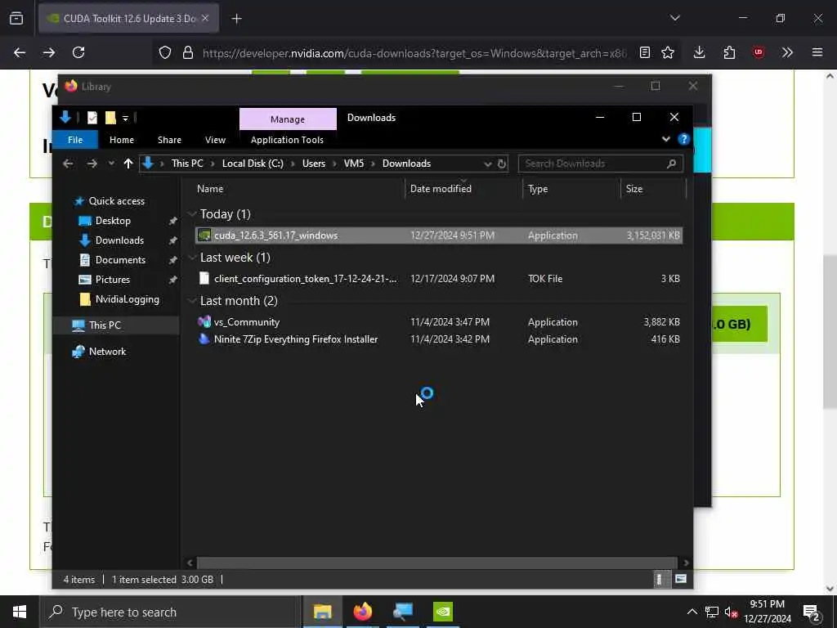Image resolution: width=837 pixels, height=628 pixels.
Task: Reload the NVIDIA page
Action: (78, 52)
